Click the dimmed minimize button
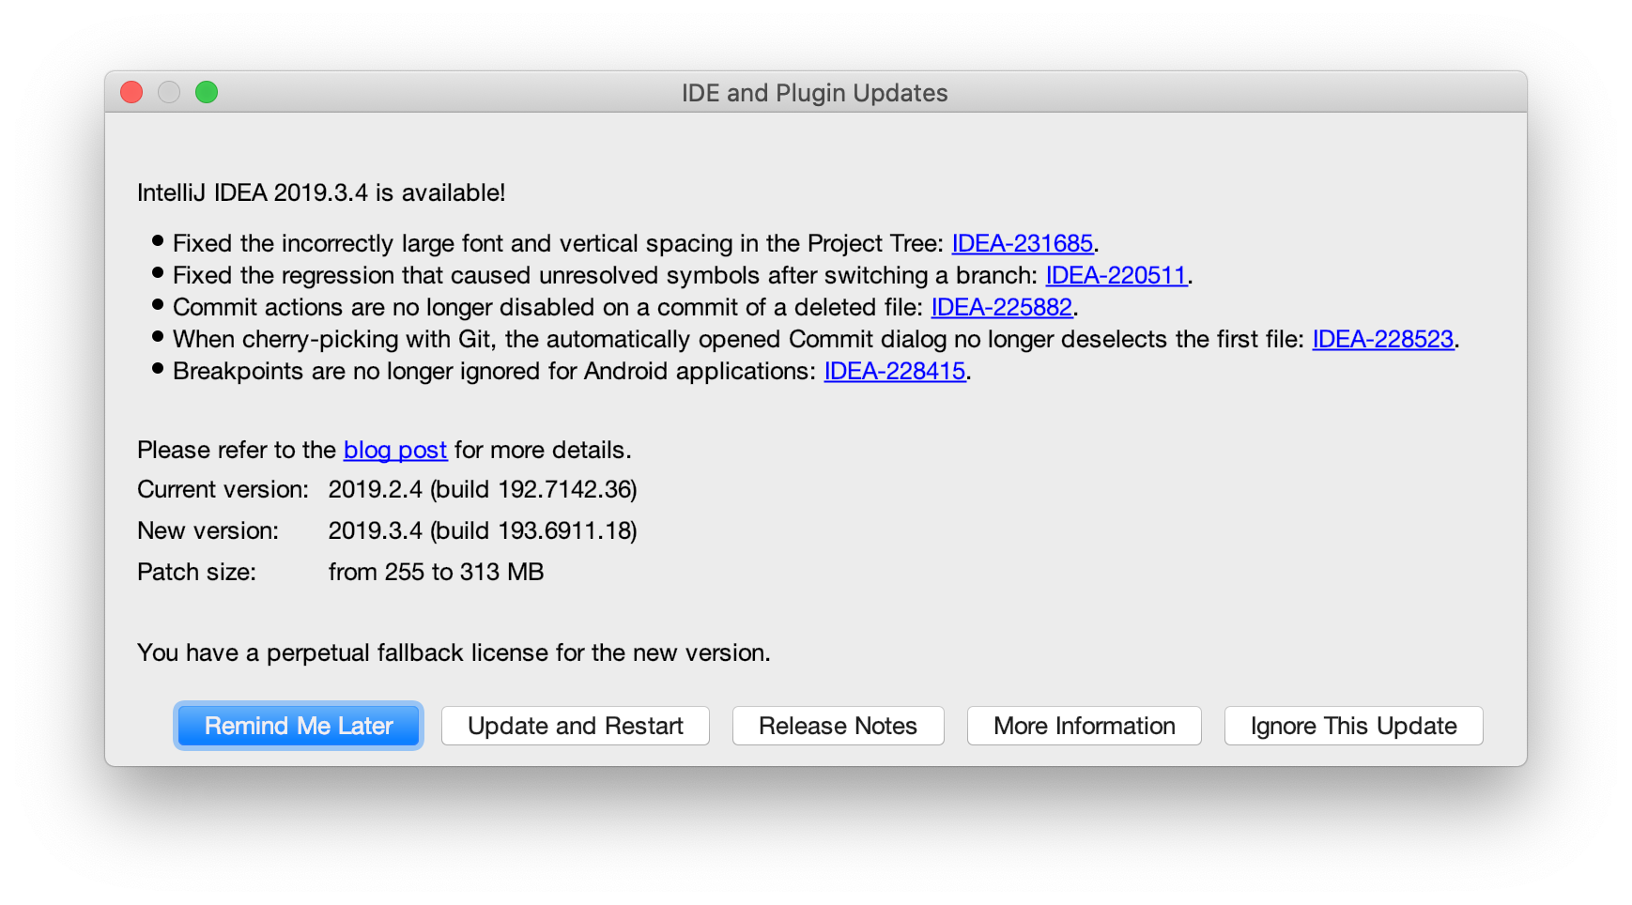1632x905 pixels. point(169,92)
